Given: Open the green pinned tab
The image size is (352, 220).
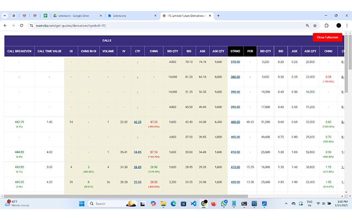Looking at the screenshot, I should tap(45, 16).
